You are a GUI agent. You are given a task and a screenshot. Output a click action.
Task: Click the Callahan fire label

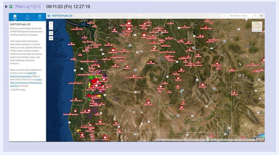coord(170,23)
